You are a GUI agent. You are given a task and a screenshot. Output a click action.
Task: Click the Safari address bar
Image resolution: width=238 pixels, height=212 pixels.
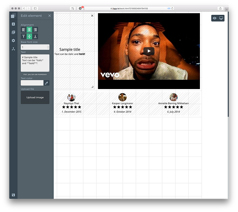pyautogui.click(x=129, y=8)
